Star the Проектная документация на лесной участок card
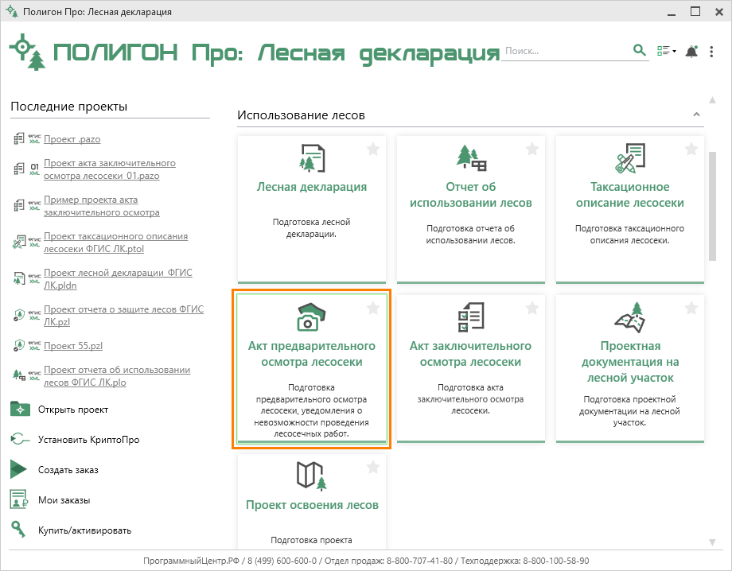Image resolution: width=732 pixels, height=571 pixels. click(x=691, y=308)
